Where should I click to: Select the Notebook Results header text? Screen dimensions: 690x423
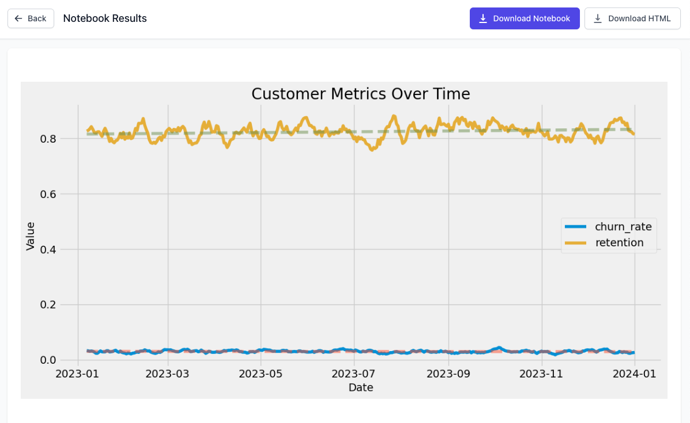point(104,18)
